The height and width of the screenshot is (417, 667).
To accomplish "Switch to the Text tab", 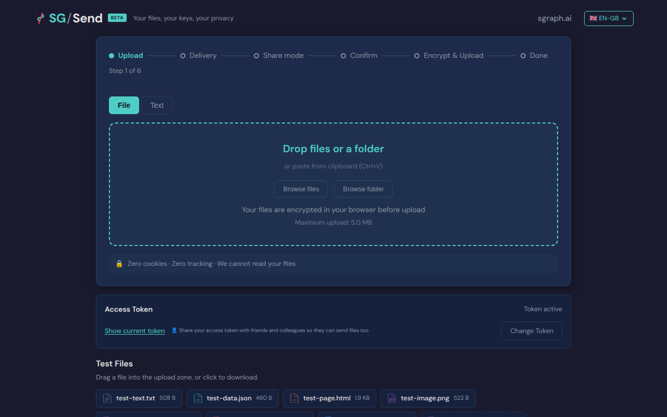I will (x=157, y=105).
